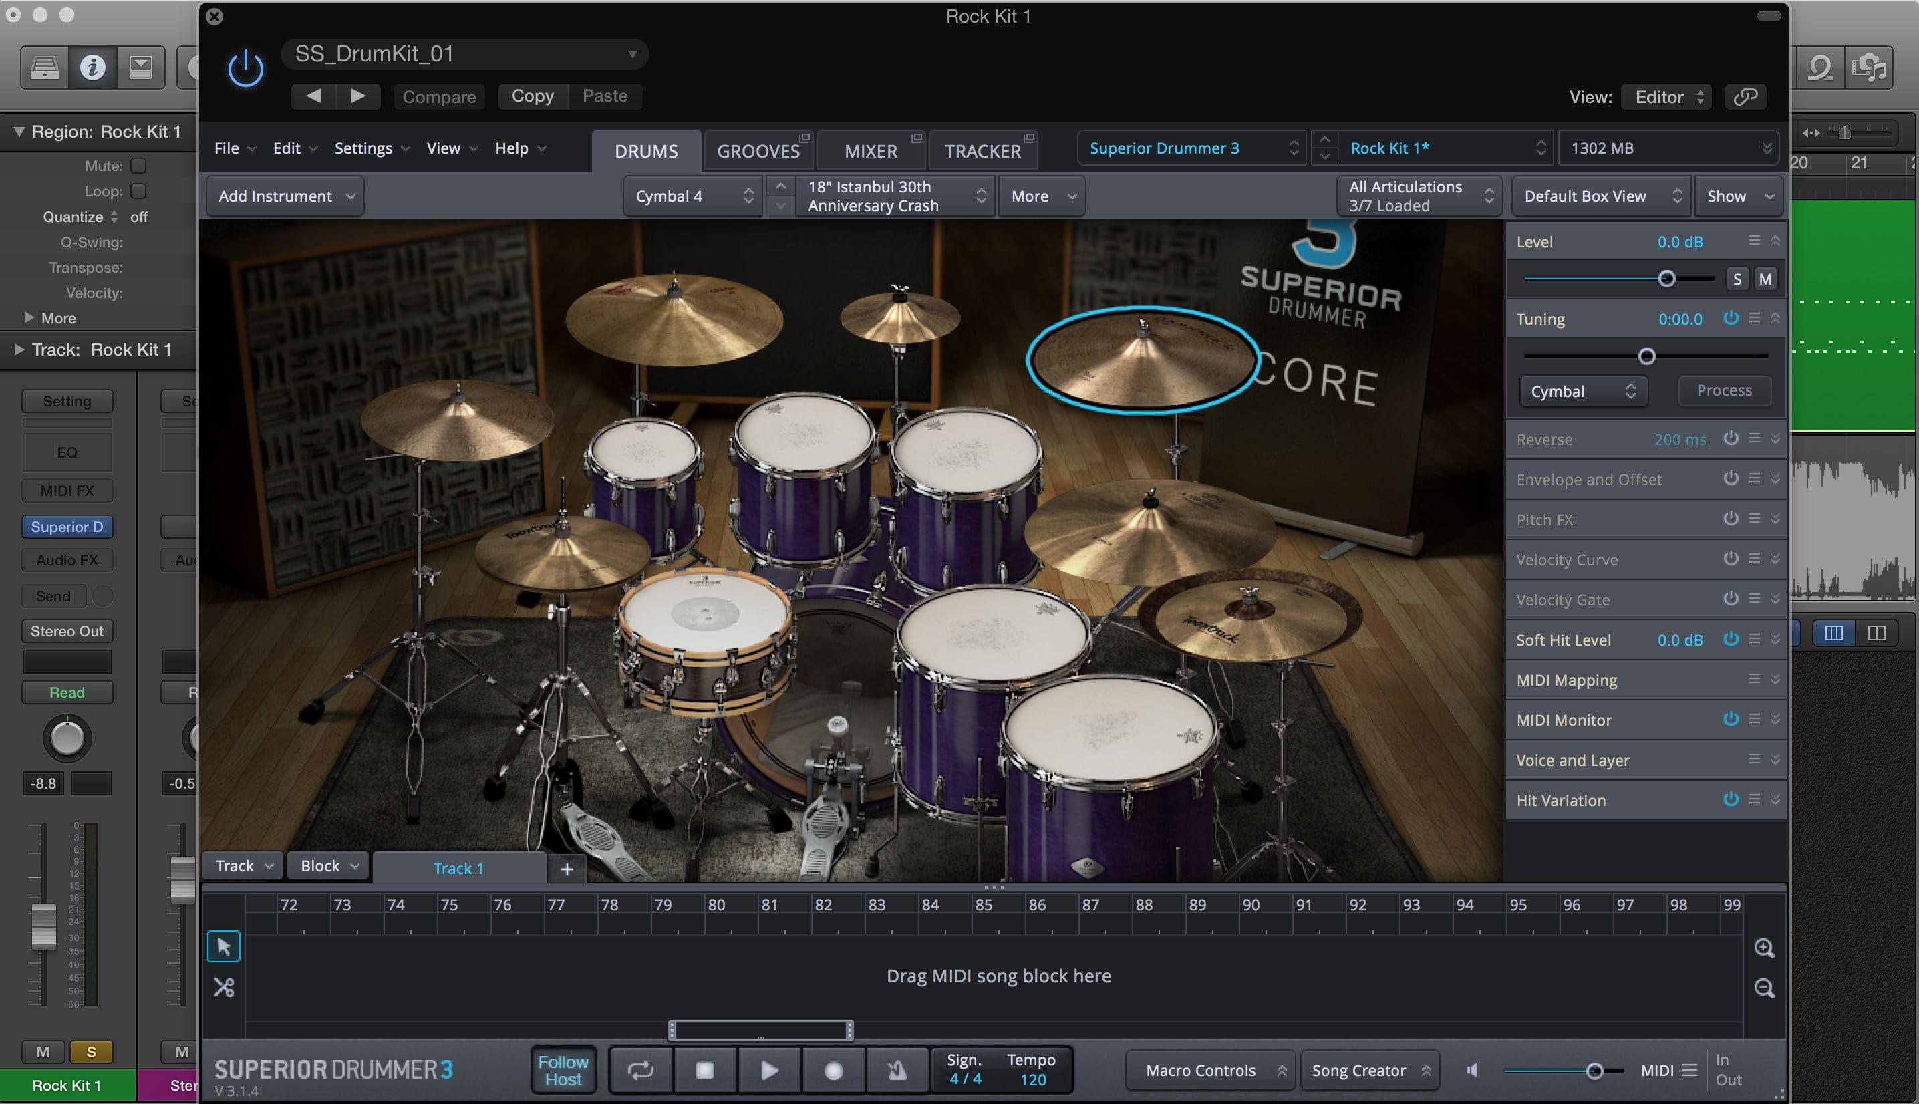The height and width of the screenshot is (1104, 1919).
Task: Expand the Velocity Curve section
Action: 1775,559
